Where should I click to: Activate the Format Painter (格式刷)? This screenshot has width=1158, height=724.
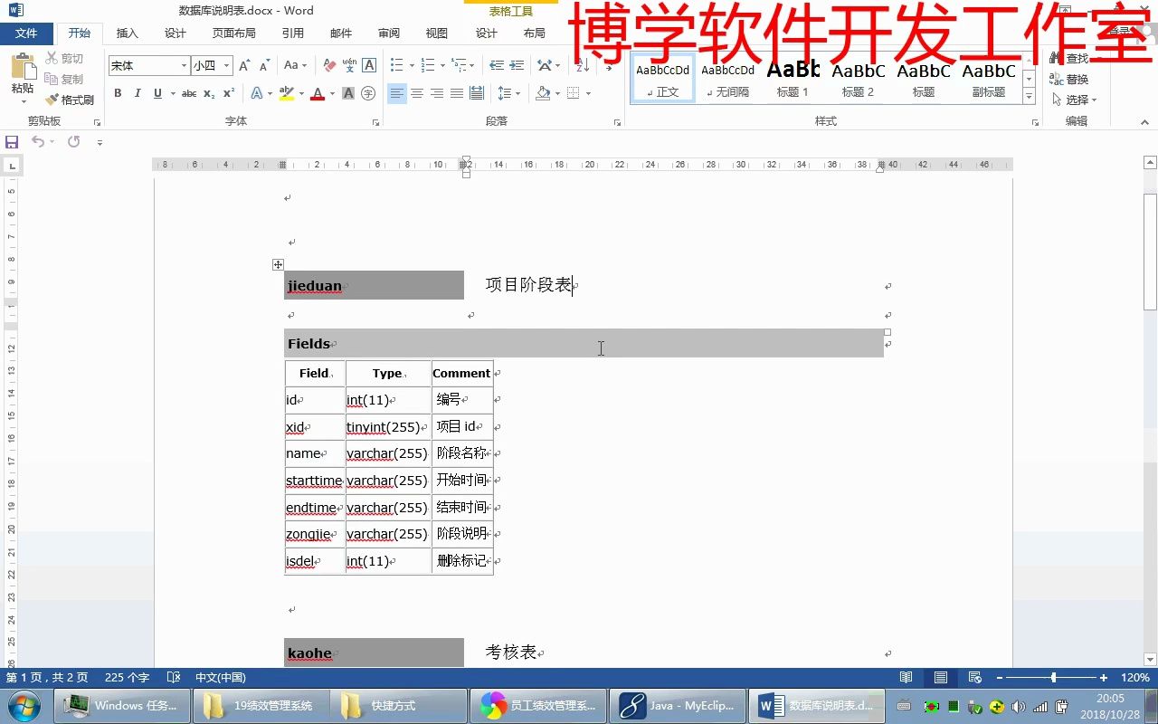click(x=70, y=100)
